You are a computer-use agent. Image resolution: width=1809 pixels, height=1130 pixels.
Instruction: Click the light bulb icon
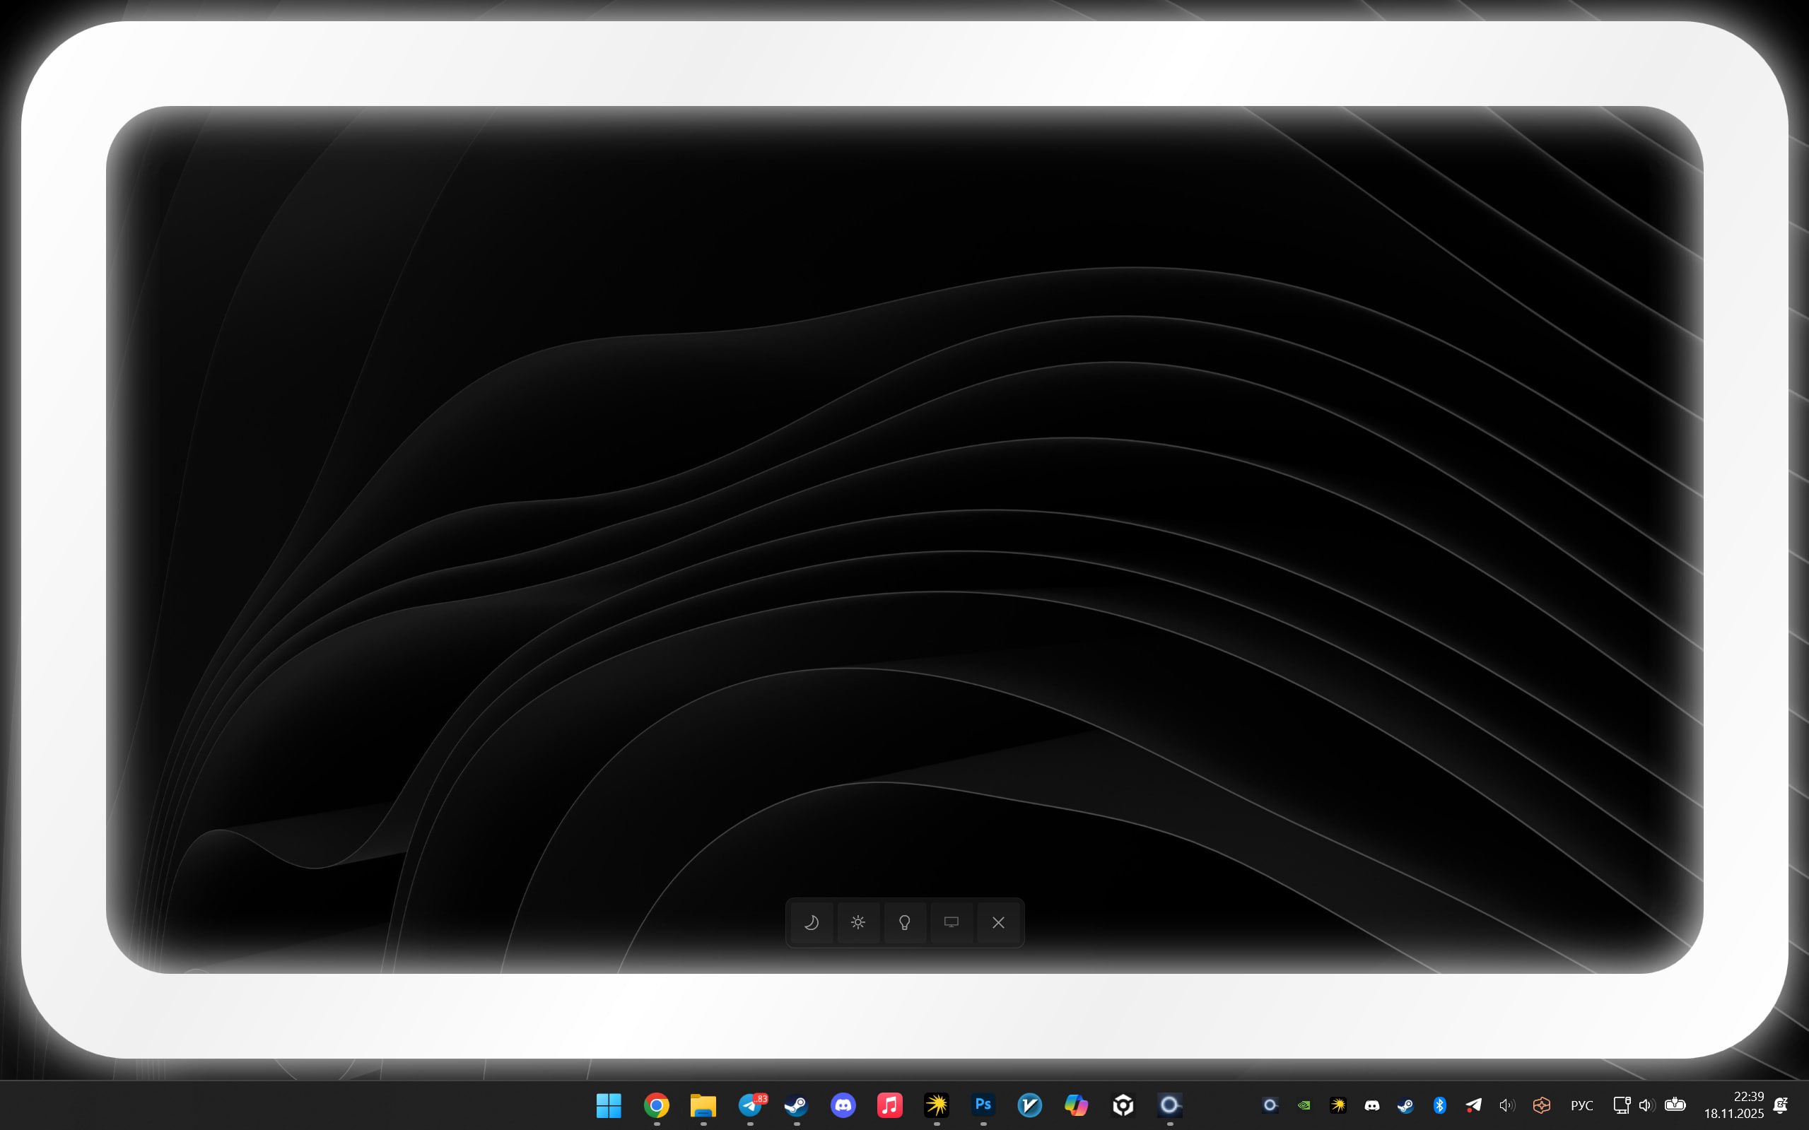(x=905, y=922)
